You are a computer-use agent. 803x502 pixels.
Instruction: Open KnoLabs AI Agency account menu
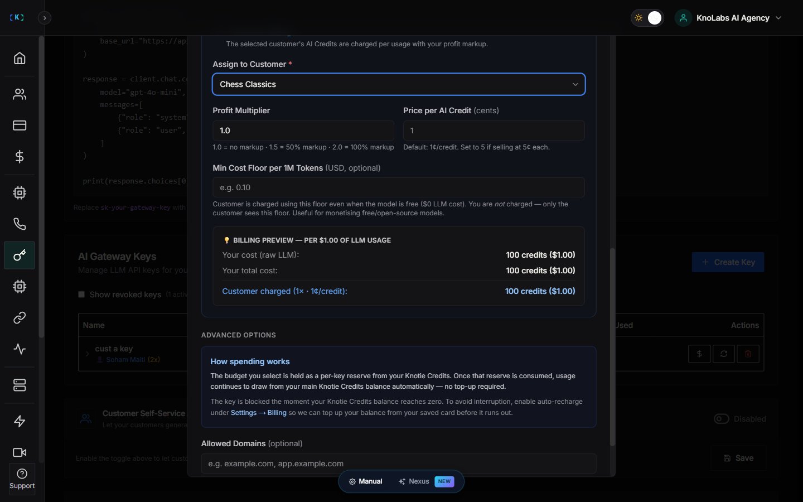[729, 18]
